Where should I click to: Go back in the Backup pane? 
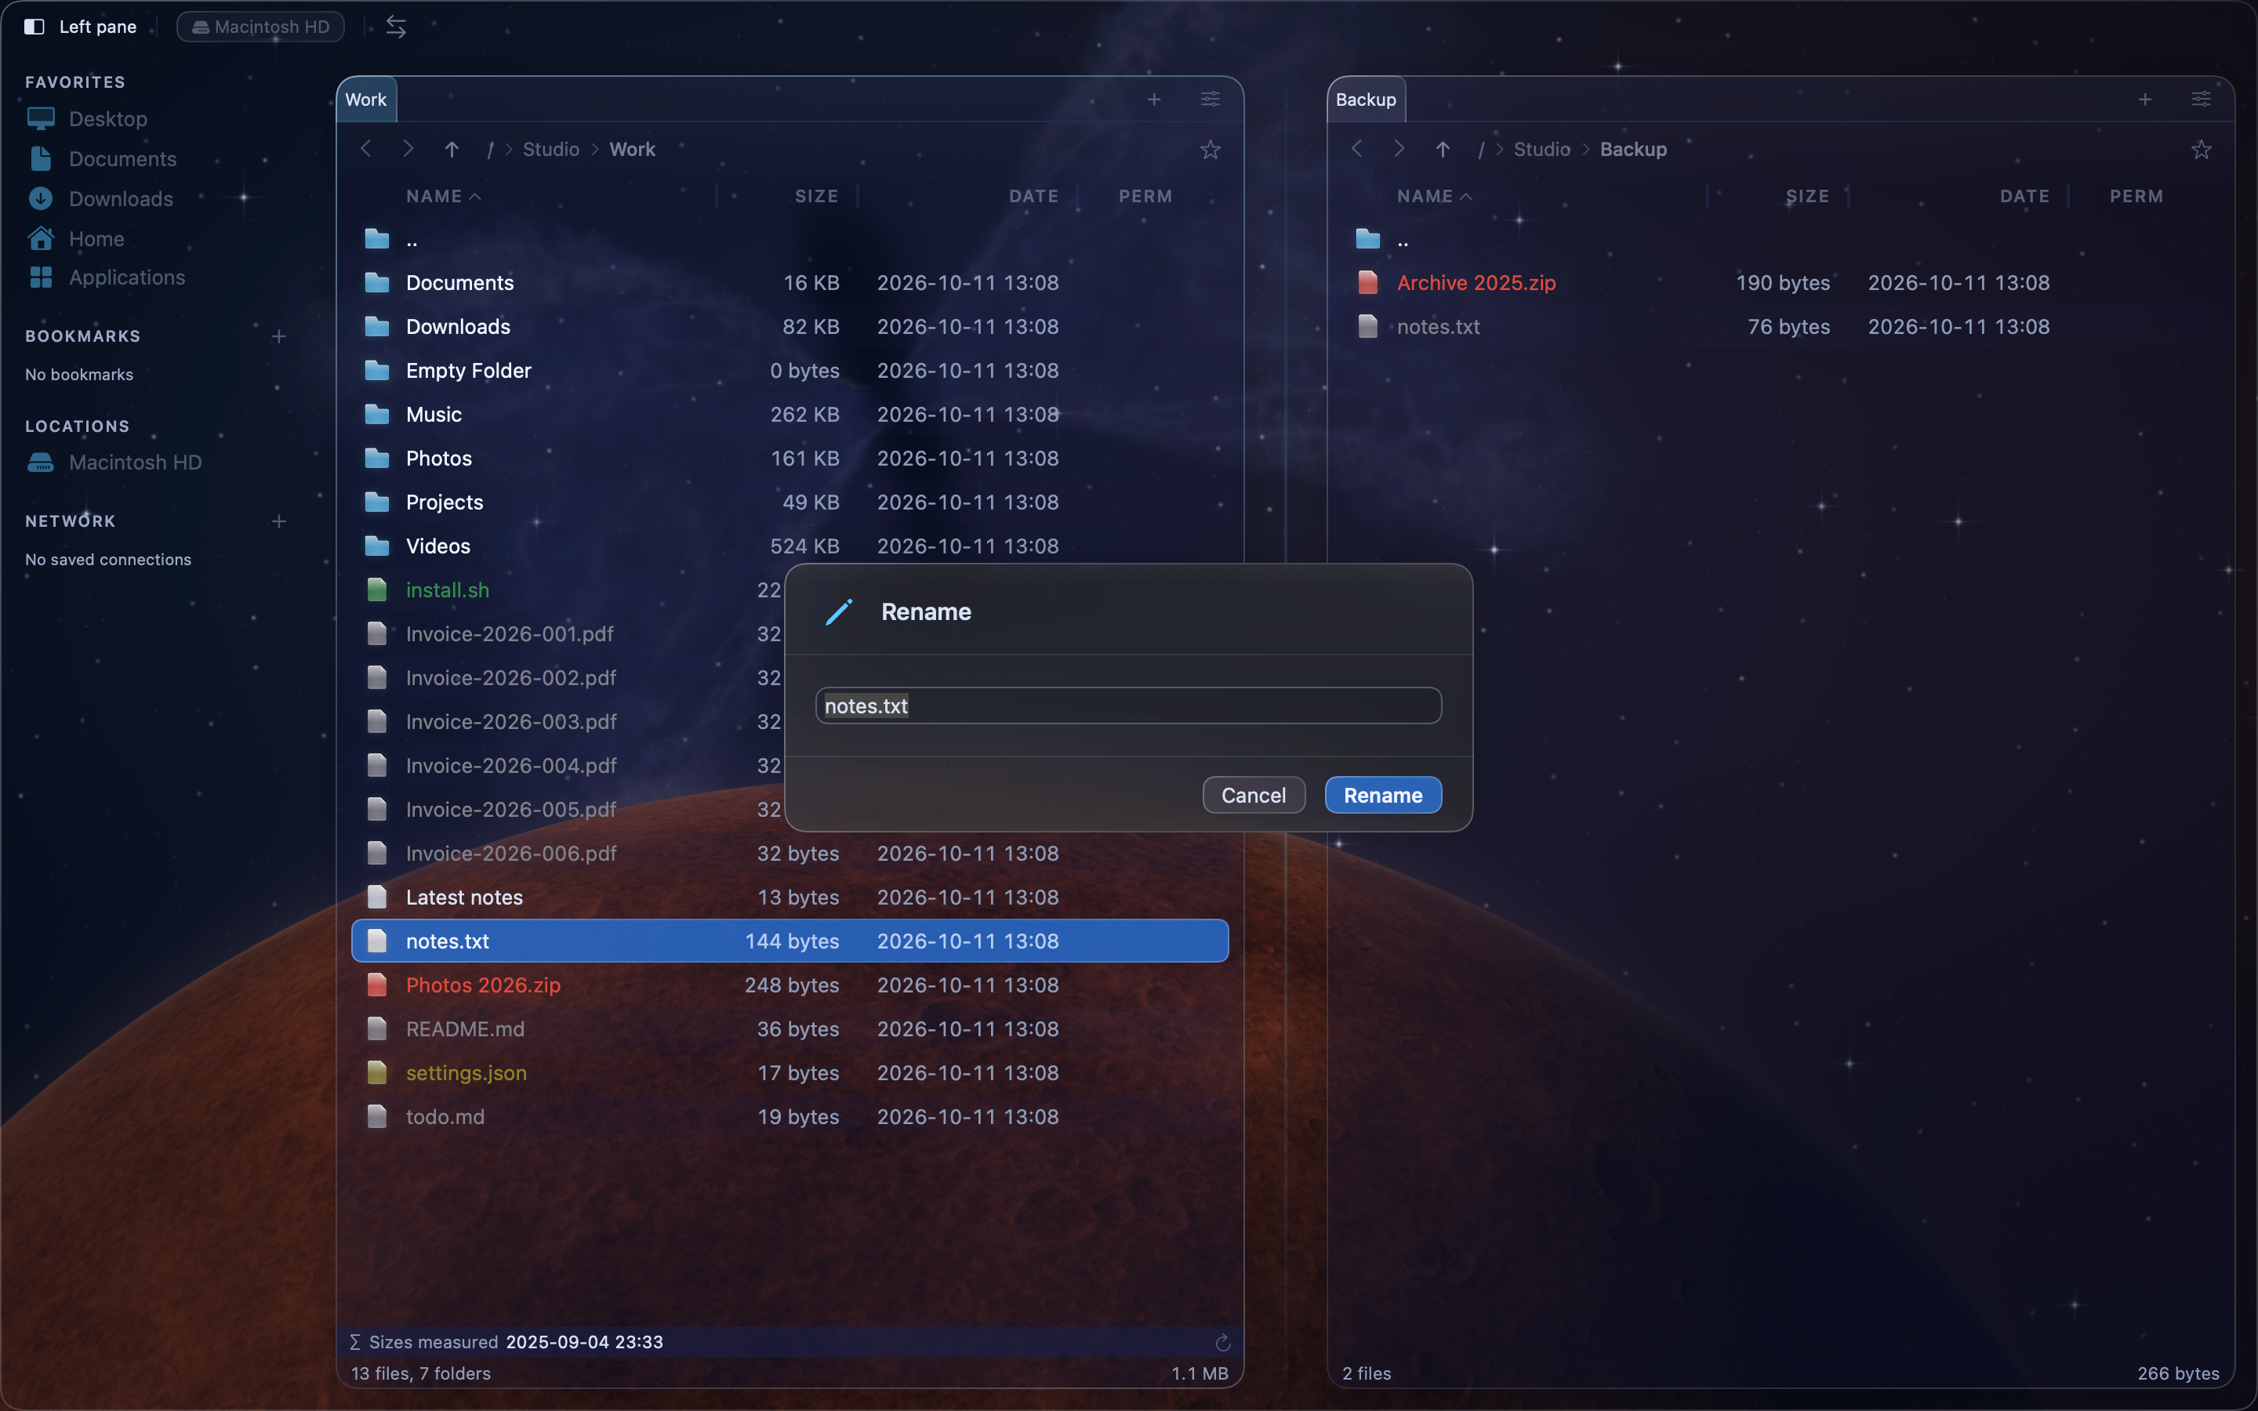coord(1356,148)
